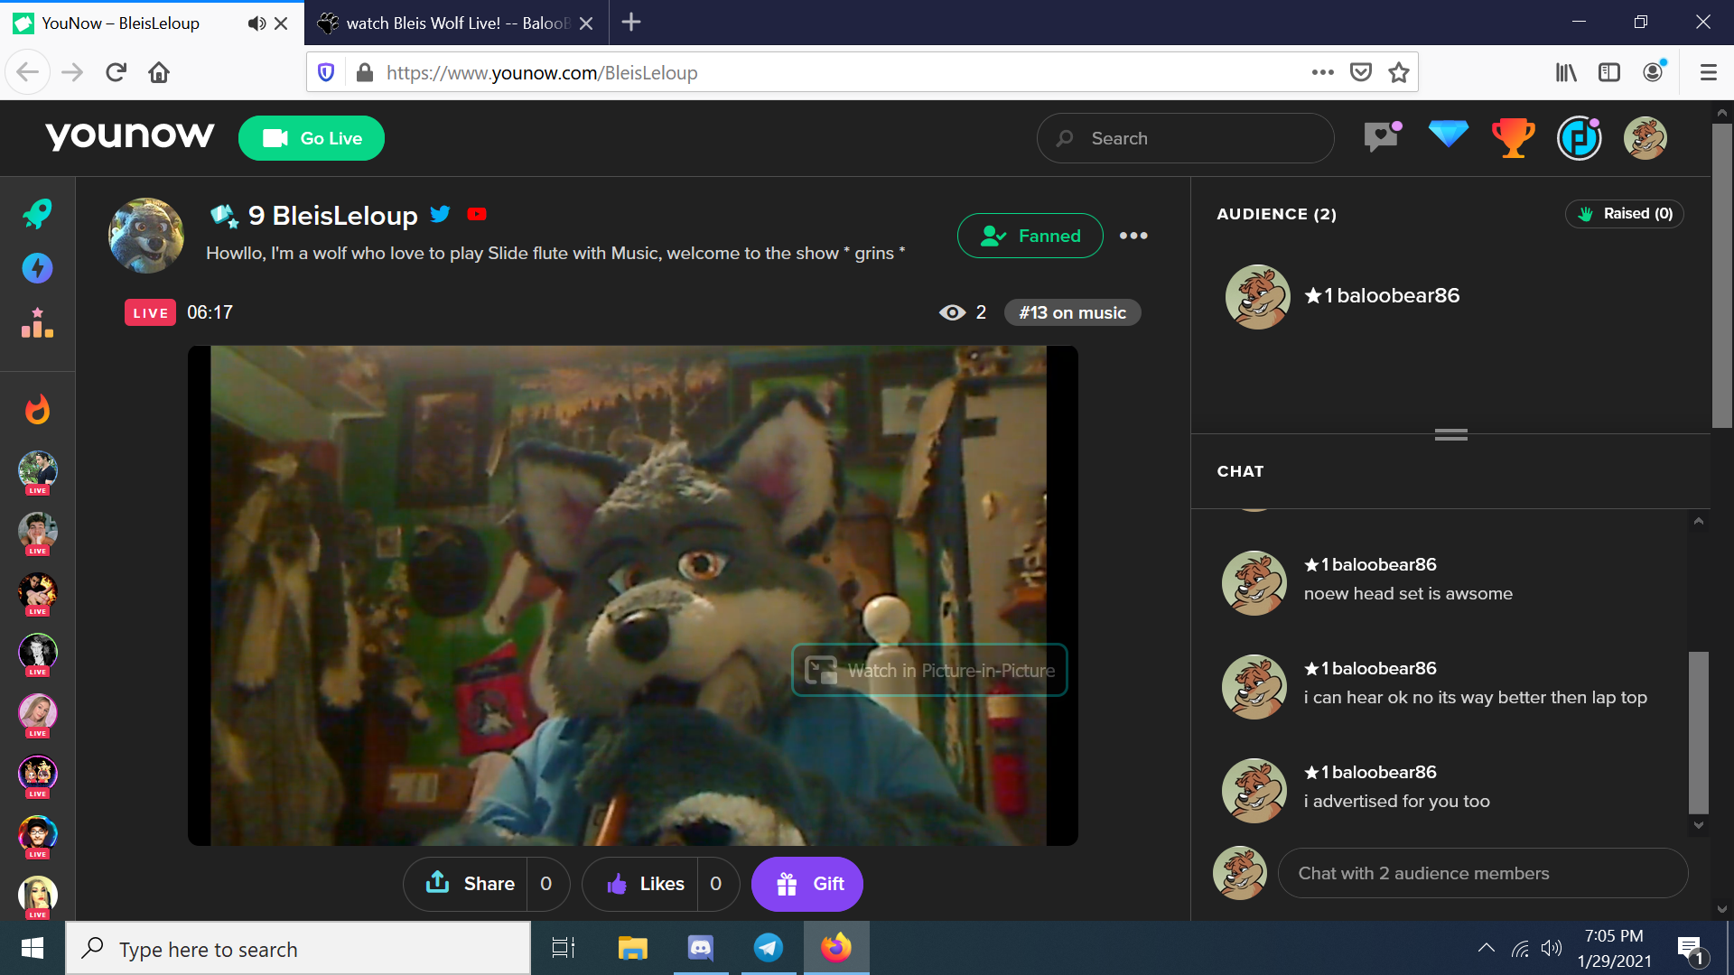Open the volume control in system tray
Viewport: 1734px width, 975px height.
tap(1552, 948)
